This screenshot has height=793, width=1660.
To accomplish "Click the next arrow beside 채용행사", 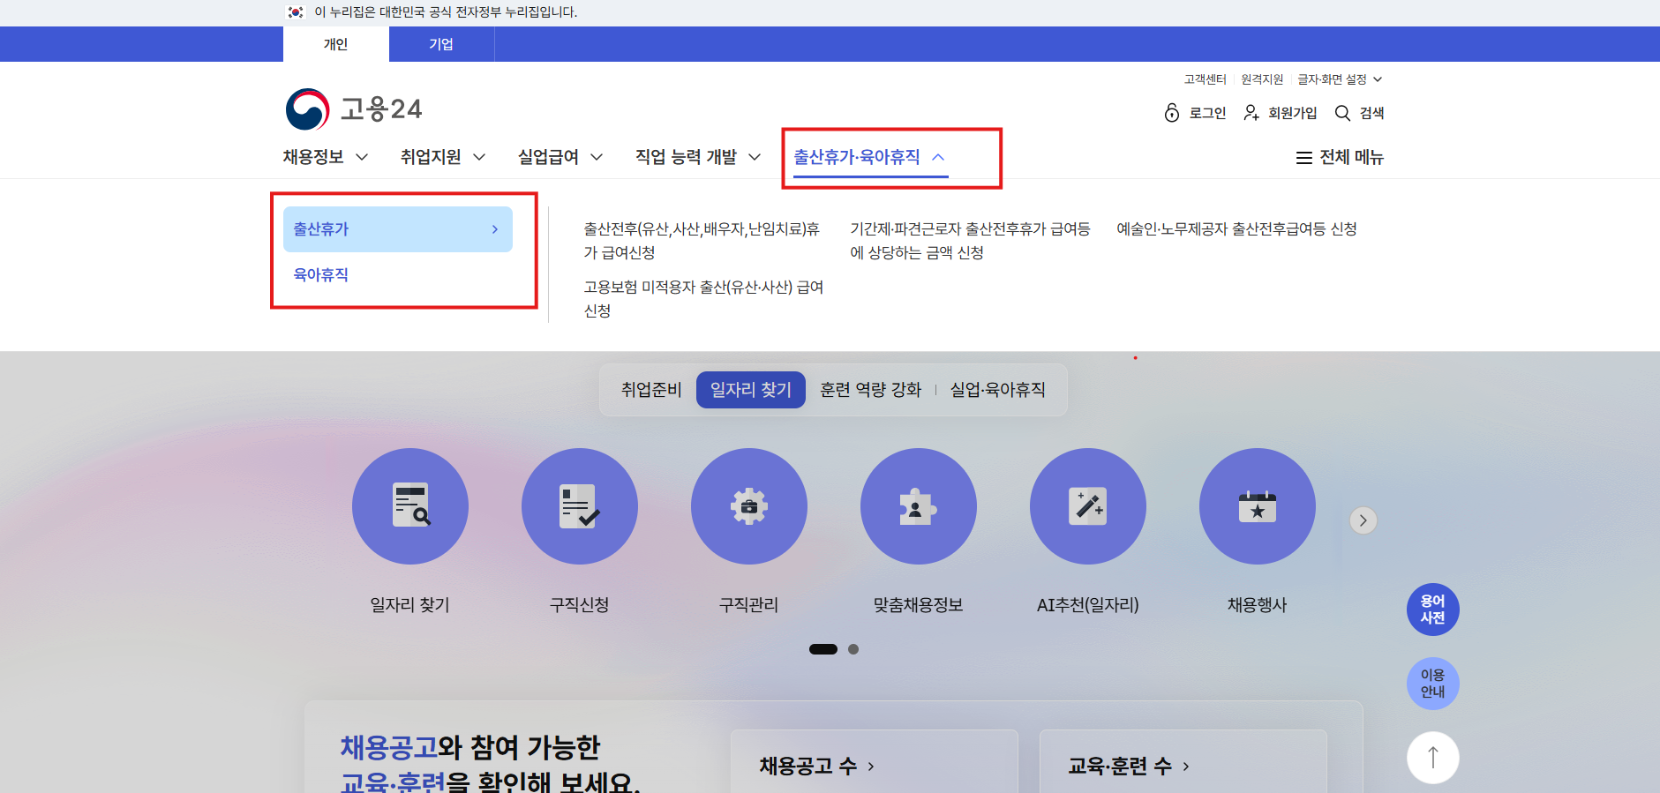I will (x=1363, y=520).
